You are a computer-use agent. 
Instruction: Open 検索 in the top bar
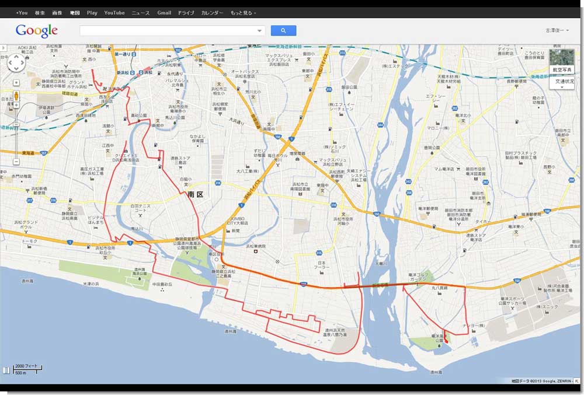(x=40, y=13)
